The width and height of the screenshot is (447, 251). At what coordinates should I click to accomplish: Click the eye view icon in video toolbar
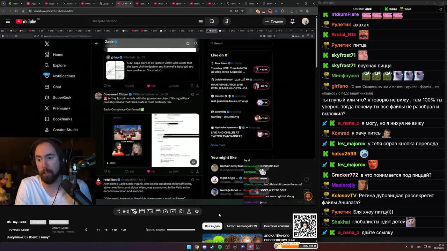tap(134, 211)
